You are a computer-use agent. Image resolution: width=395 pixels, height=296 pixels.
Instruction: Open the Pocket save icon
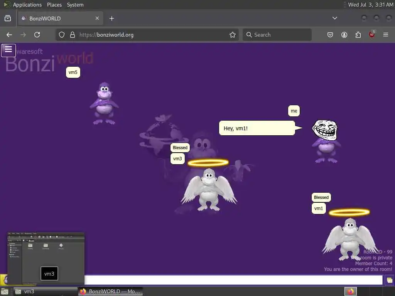330,35
